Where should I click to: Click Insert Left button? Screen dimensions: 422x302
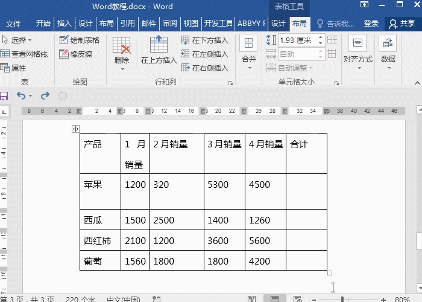coord(205,54)
